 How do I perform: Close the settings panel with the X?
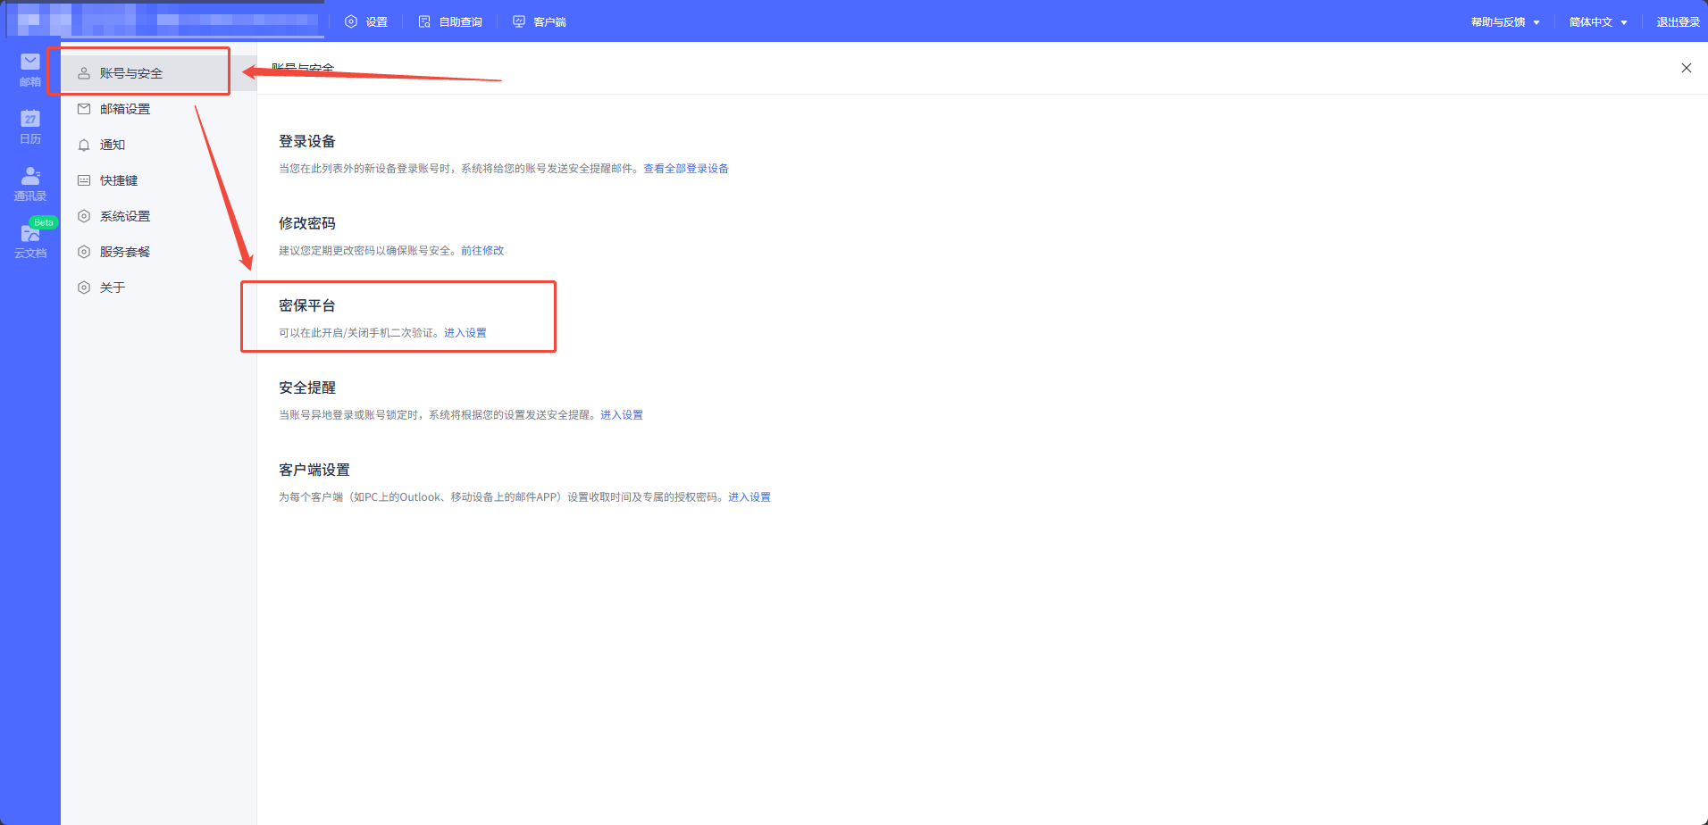[1687, 68]
